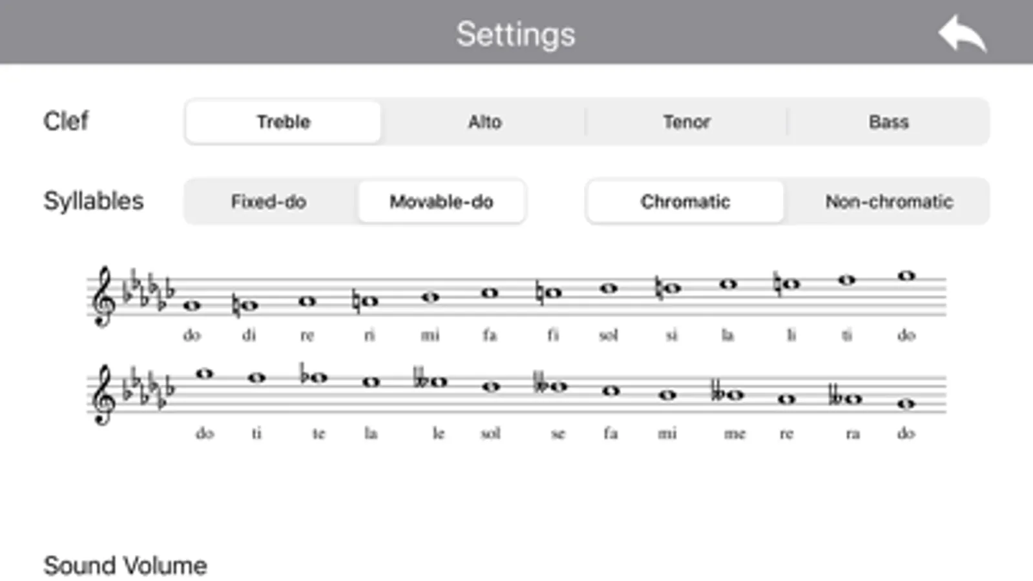1033x581 pixels.
Task: Tap the 'fi' note with natural sign
Action: coord(551,293)
